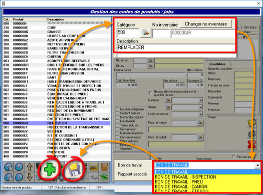This screenshot has width=263, height=195.
Task: Click the gold chart icon in toolbar
Action: tap(94, 167)
